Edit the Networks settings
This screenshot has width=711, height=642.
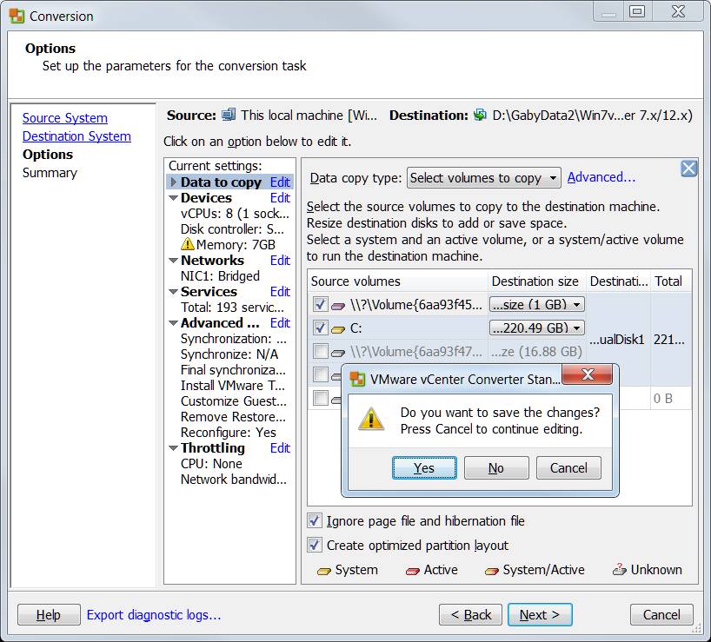[x=280, y=261]
